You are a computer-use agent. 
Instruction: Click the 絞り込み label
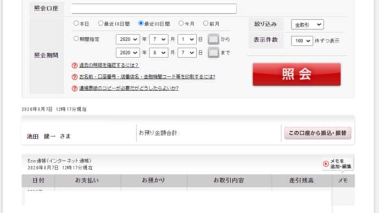[x=265, y=24]
